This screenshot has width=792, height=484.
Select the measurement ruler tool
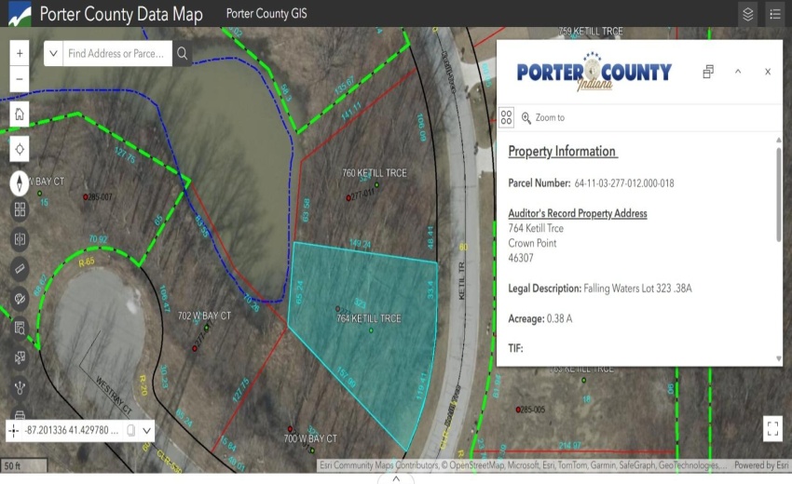pos(20,269)
